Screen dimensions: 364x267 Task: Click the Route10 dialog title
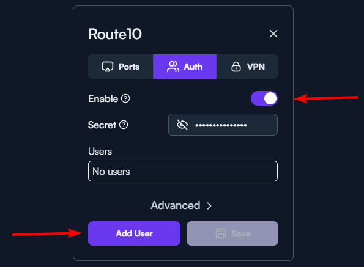(x=115, y=34)
